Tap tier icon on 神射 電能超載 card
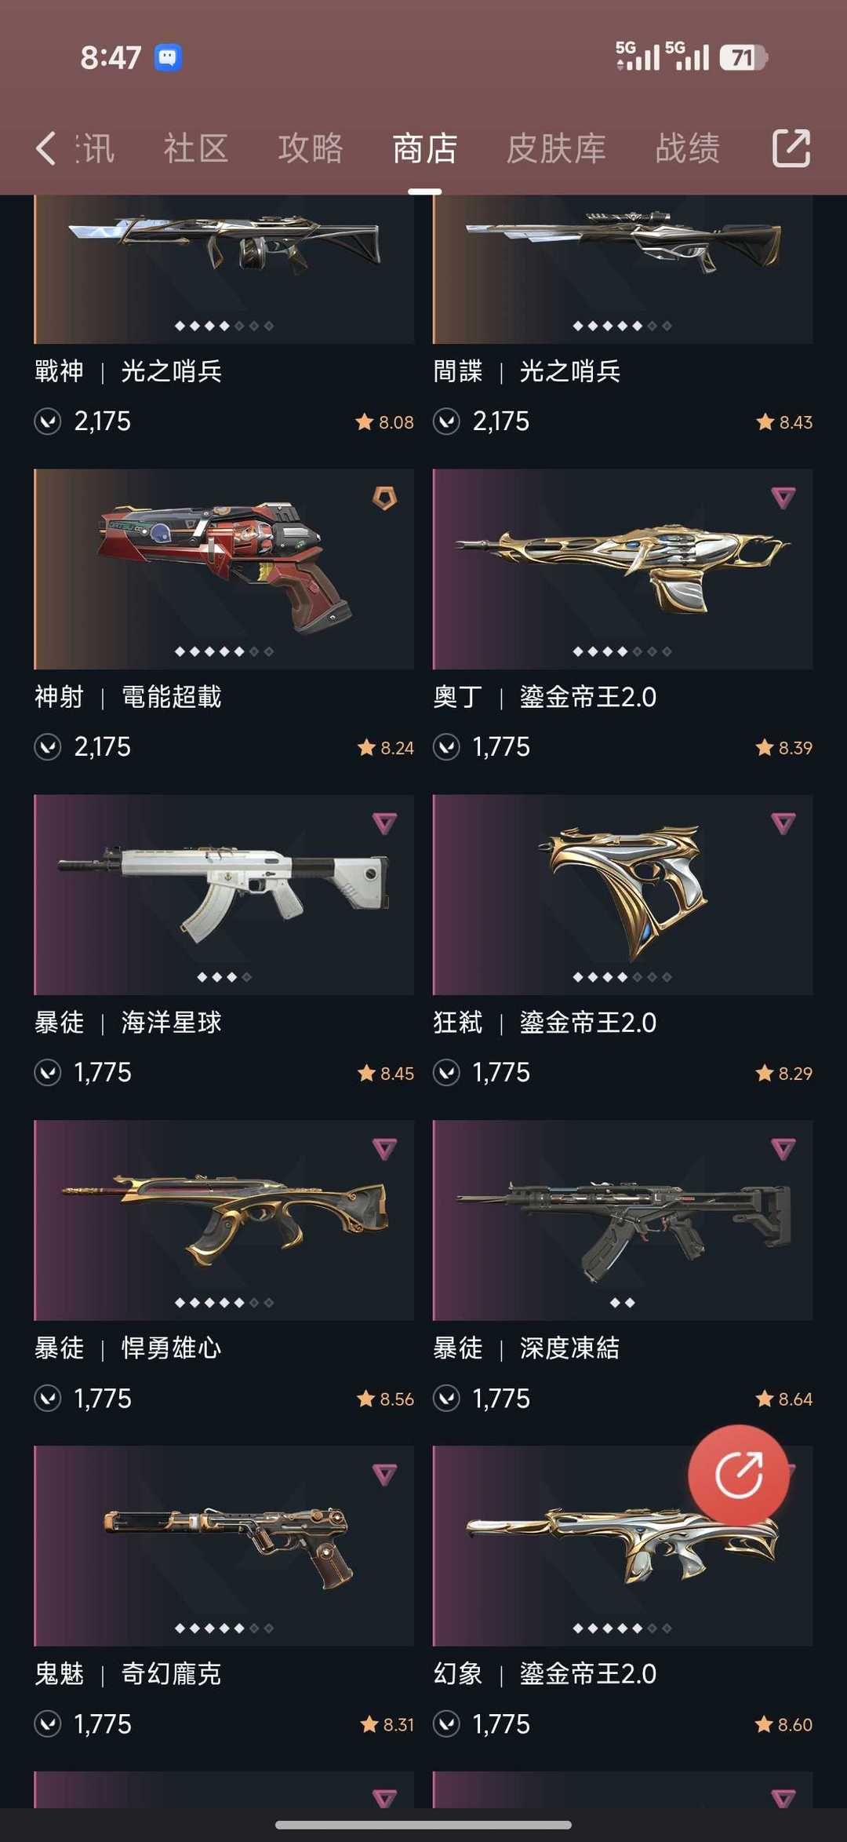Image resolution: width=847 pixels, height=1842 pixels. tap(384, 498)
